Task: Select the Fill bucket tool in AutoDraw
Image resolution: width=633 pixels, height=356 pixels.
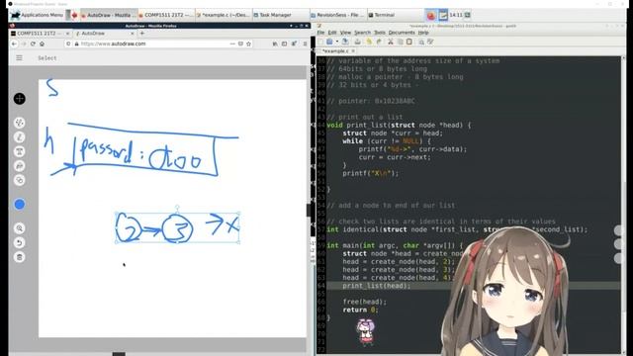Action: tap(20, 166)
